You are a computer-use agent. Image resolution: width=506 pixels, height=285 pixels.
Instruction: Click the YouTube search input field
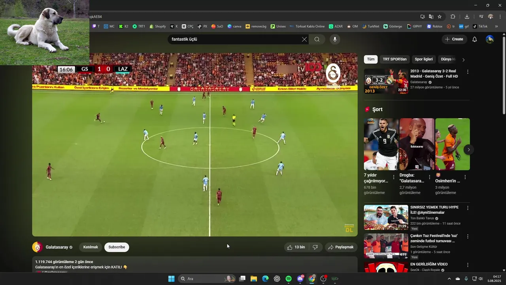235,39
